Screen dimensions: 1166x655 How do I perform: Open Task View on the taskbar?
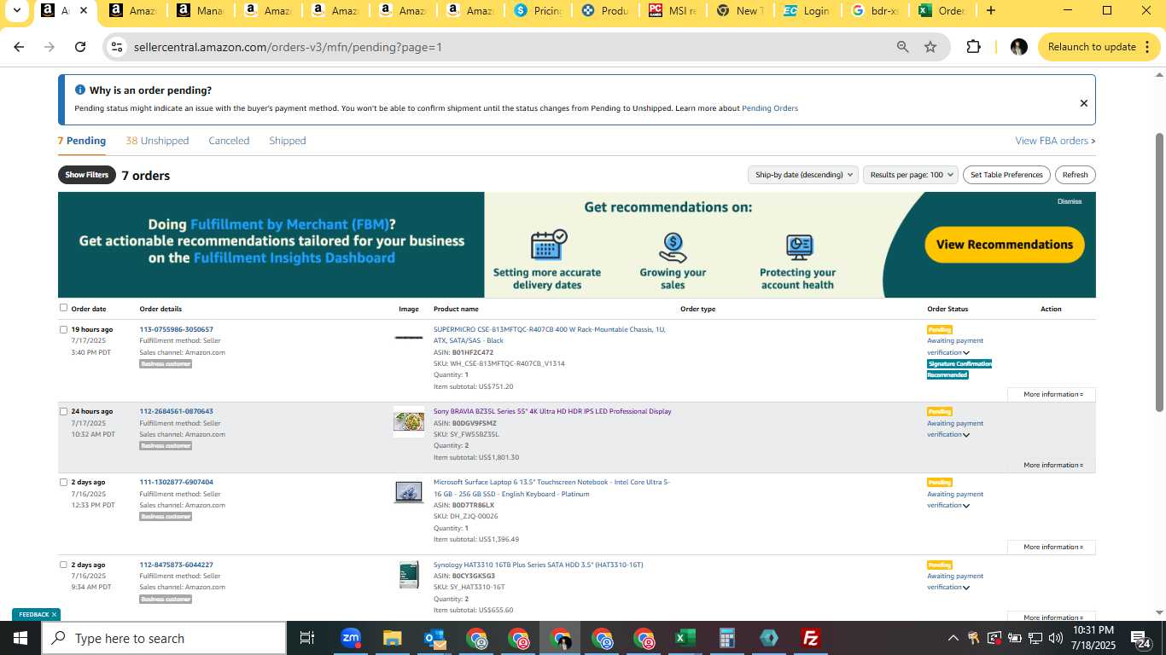tap(307, 638)
